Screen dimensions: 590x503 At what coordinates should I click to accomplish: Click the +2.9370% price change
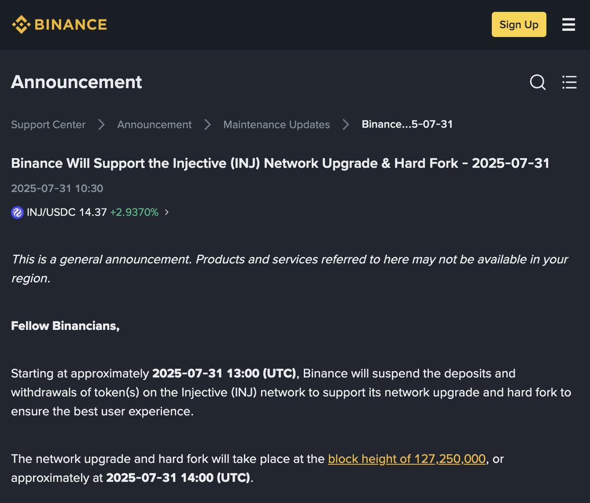[134, 212]
